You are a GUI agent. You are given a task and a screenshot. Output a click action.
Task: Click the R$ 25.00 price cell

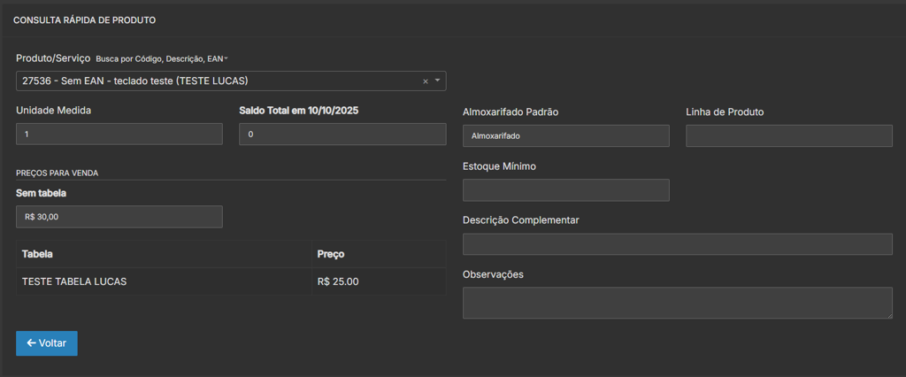pos(338,281)
